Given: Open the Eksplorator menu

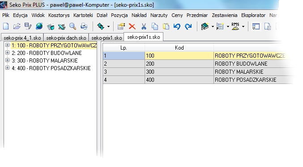Looking at the screenshot, I should [x=253, y=15].
